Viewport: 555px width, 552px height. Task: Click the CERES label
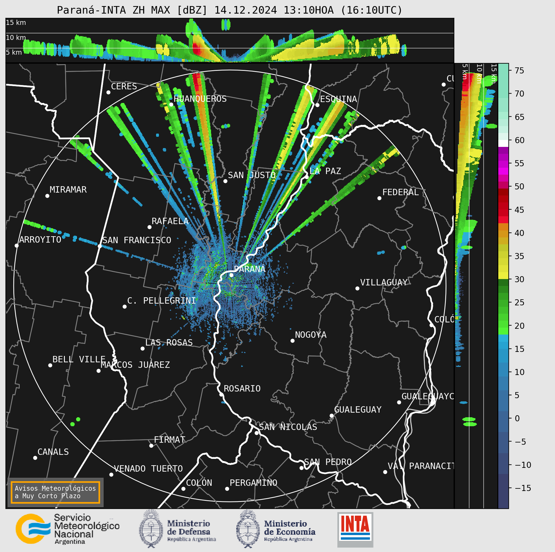pos(124,86)
